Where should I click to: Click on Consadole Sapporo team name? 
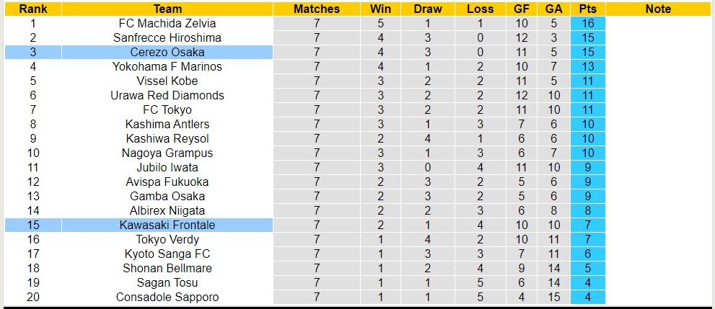167,297
